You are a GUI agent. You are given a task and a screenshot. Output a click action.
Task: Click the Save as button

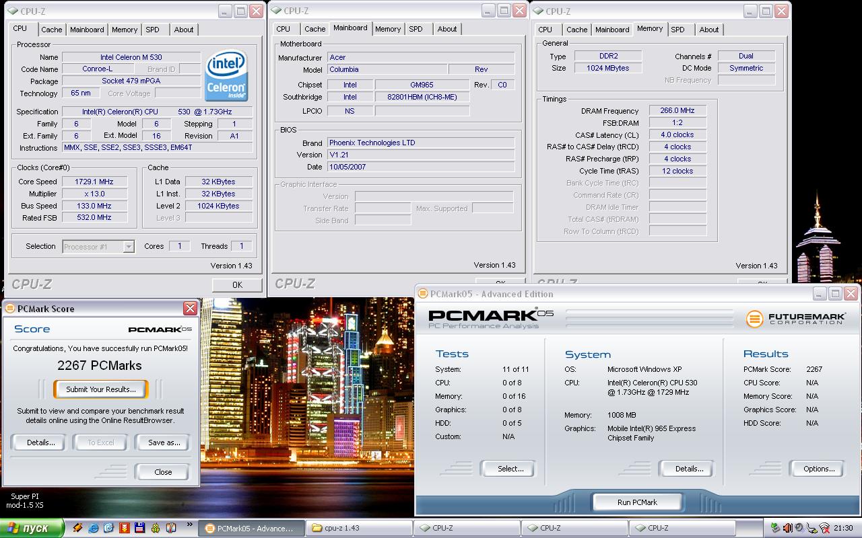tap(164, 443)
